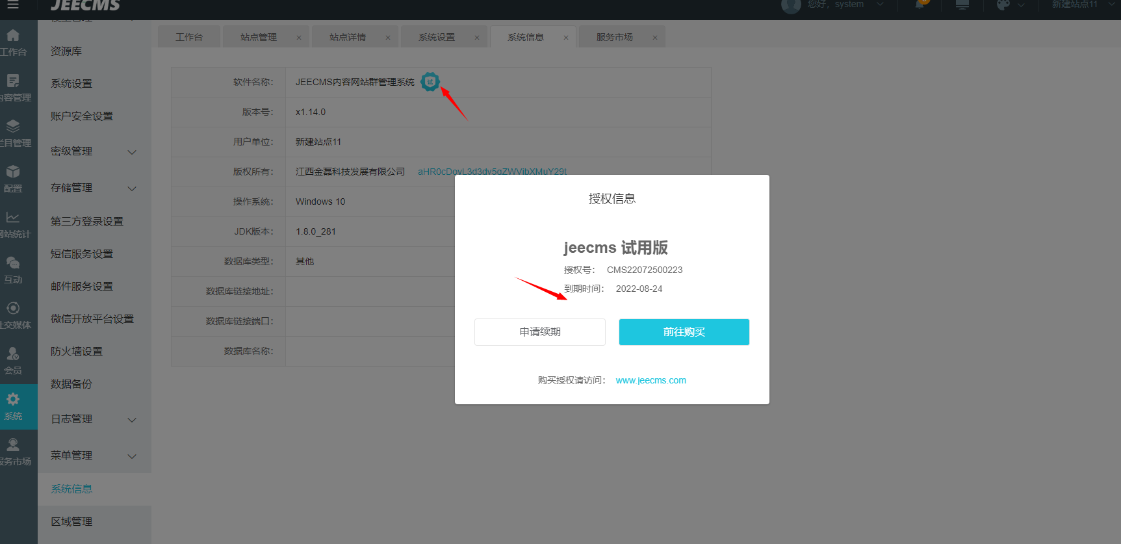Viewport: 1121px width, 544px height.
Task: Click the system user avatar
Action: [791, 5]
